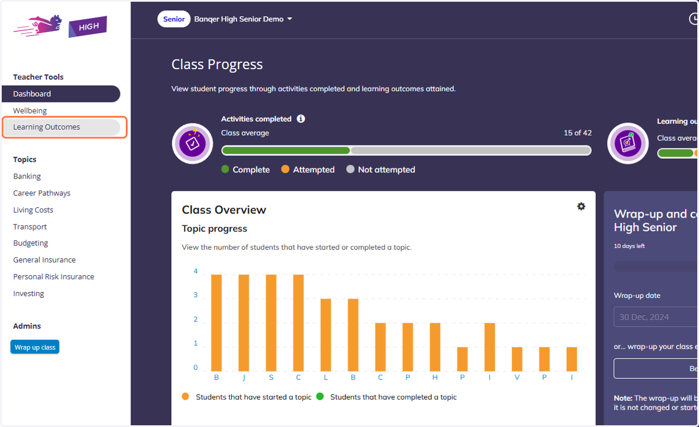Open the Investing topic

pyautogui.click(x=29, y=294)
